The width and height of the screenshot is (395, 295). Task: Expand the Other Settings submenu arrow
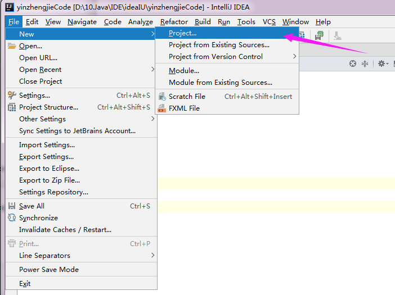pyautogui.click(x=152, y=119)
